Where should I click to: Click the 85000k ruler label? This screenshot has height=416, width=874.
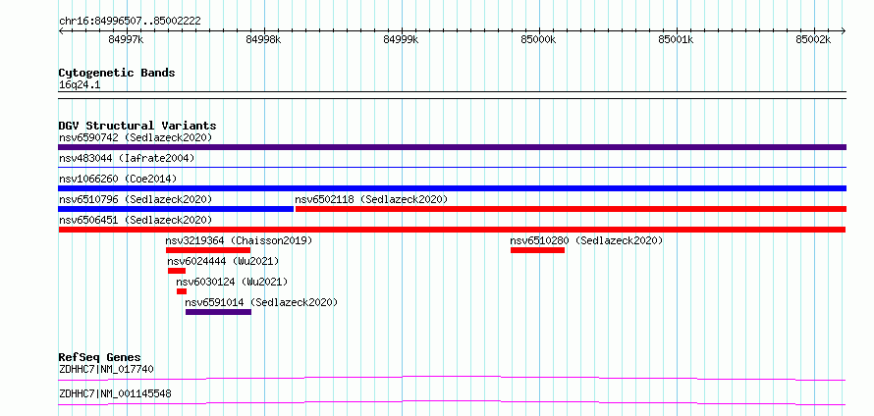539,39
